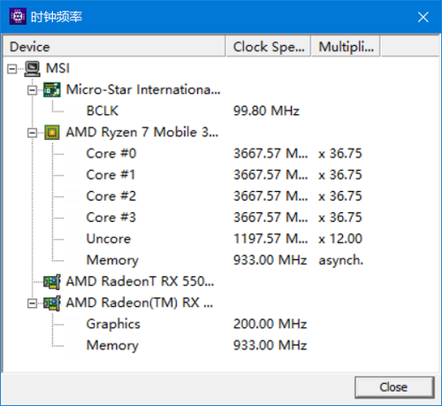This screenshot has height=406, width=442.
Task: Click the AMD Radeon(TM) RX graphics card icon
Action: click(x=52, y=303)
